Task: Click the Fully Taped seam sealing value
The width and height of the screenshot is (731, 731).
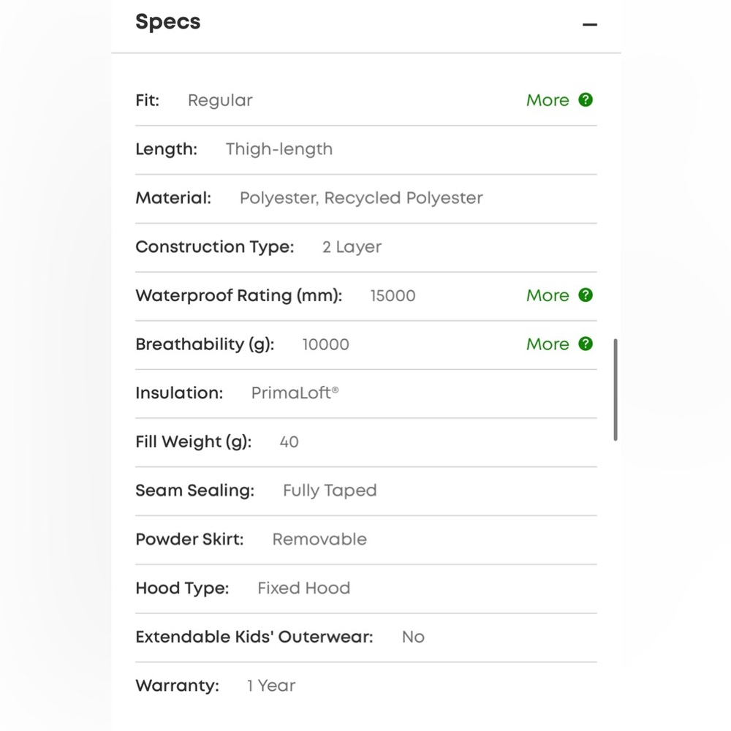Action: [x=330, y=491]
